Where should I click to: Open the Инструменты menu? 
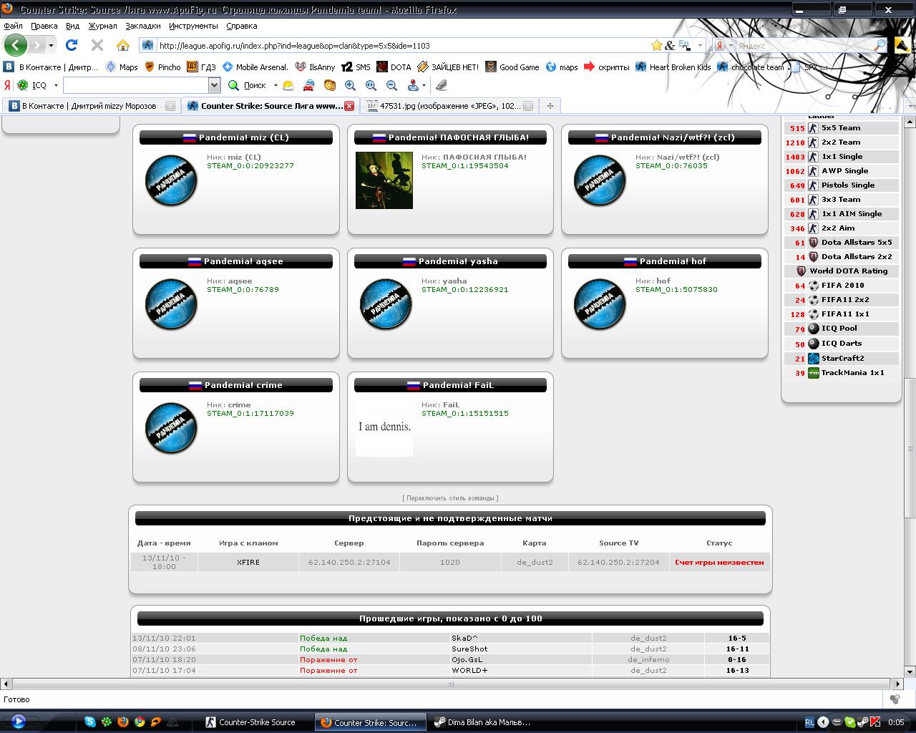click(193, 26)
